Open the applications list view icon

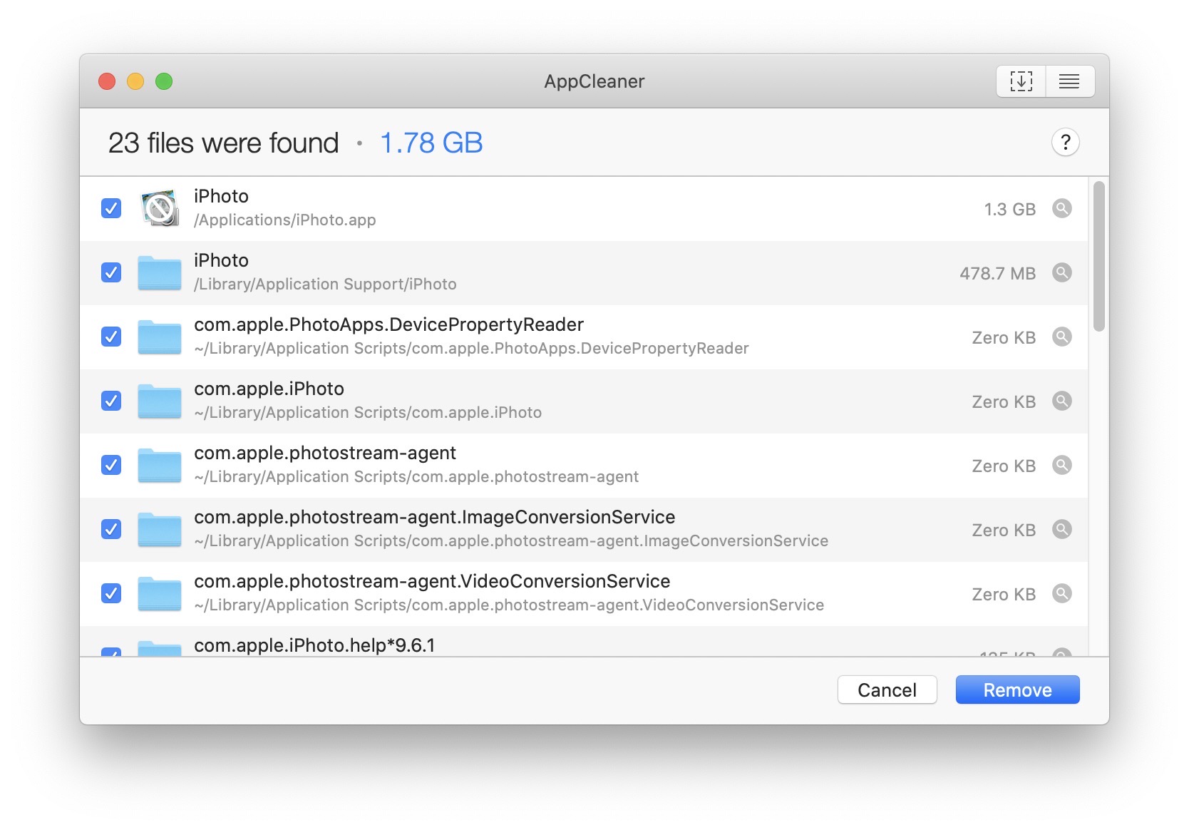point(1069,81)
